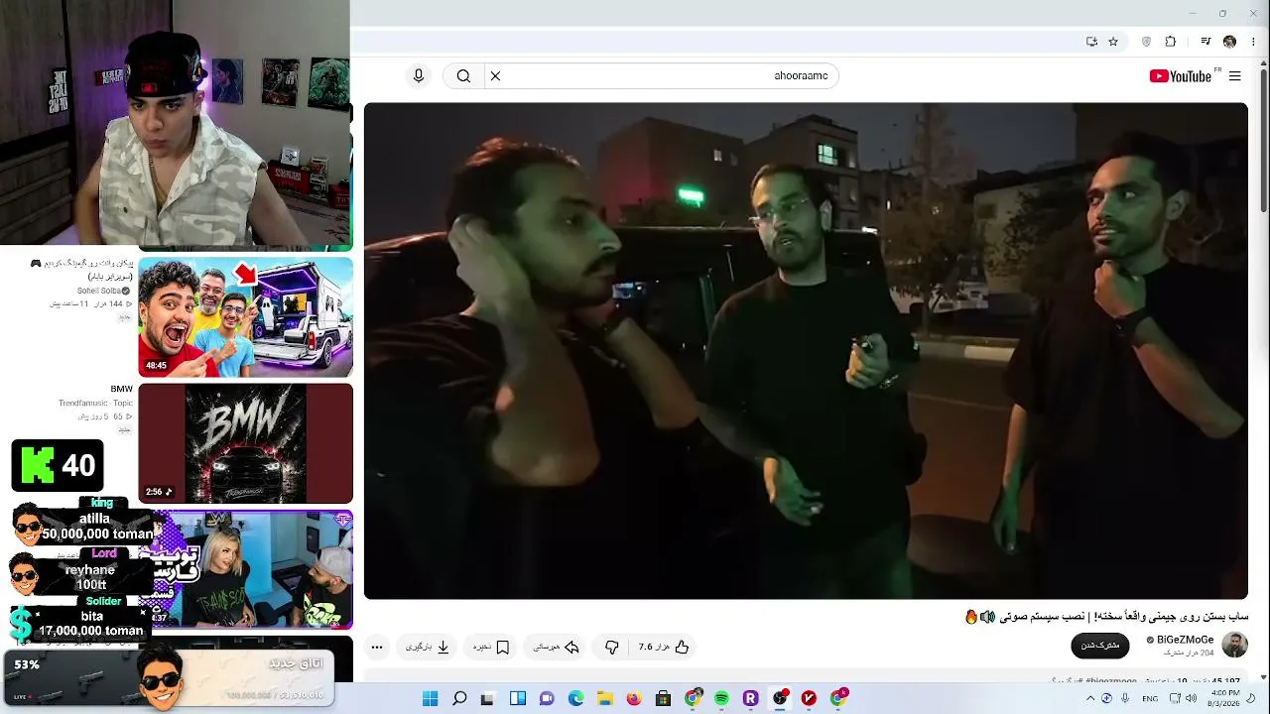
Task: Click the "reyhane 100tt" donor entry
Action: click(x=81, y=571)
